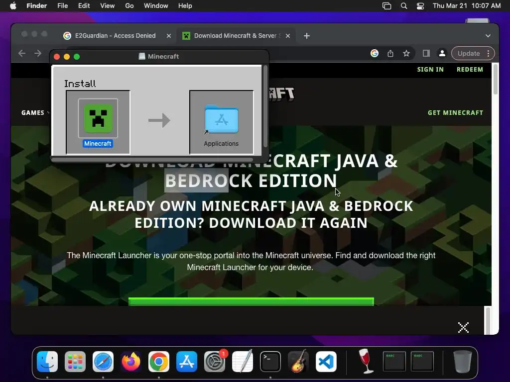Image resolution: width=510 pixels, height=382 pixels.
Task: Expand the Chrome tab search chevron
Action: pos(488,36)
